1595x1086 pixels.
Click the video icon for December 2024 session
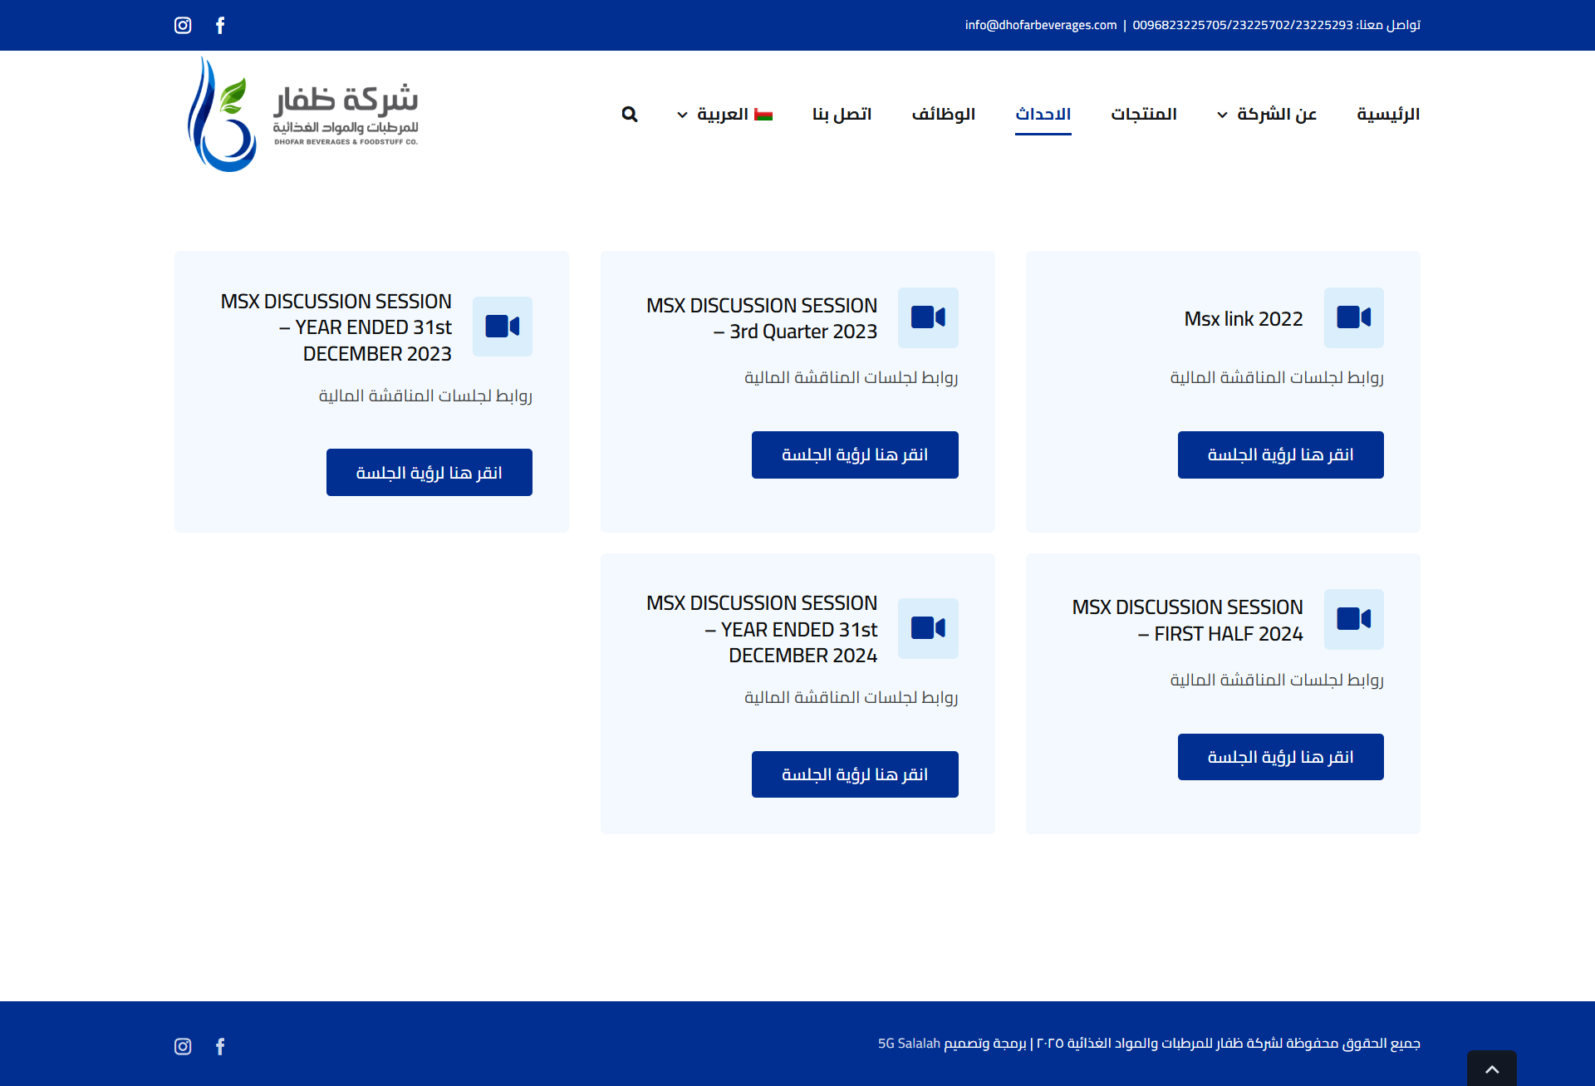(x=928, y=628)
